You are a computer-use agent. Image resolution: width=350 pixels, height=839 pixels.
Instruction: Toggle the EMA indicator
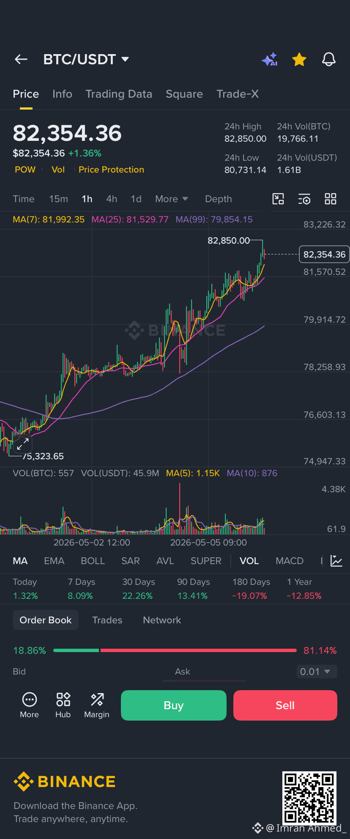54,561
